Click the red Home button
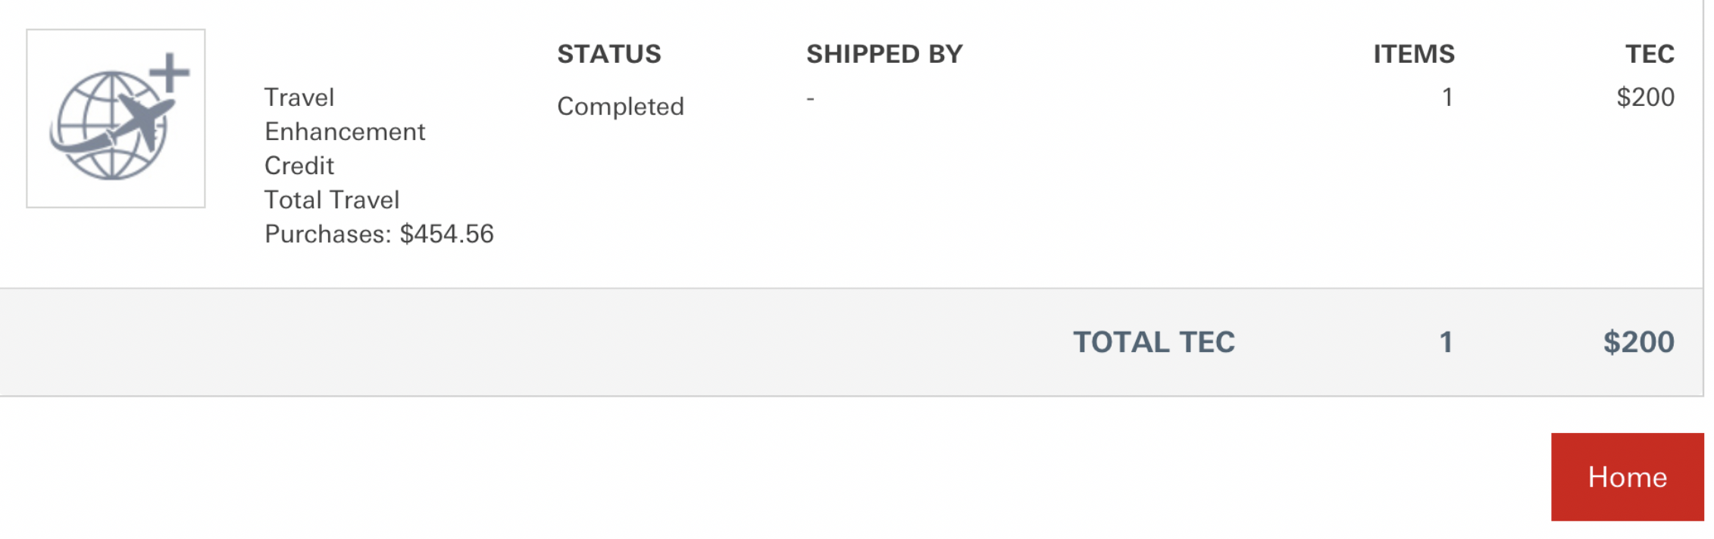Screen dimensions: 1714x539 [x=1626, y=477]
